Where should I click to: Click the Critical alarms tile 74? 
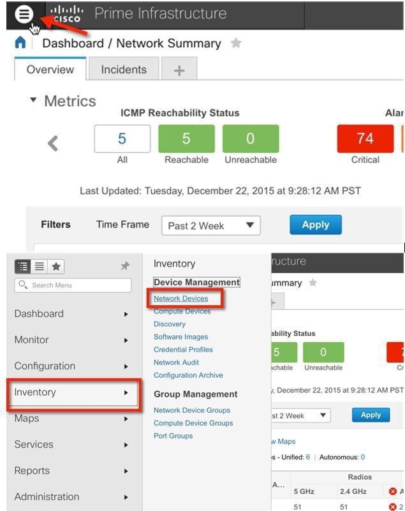click(x=365, y=138)
